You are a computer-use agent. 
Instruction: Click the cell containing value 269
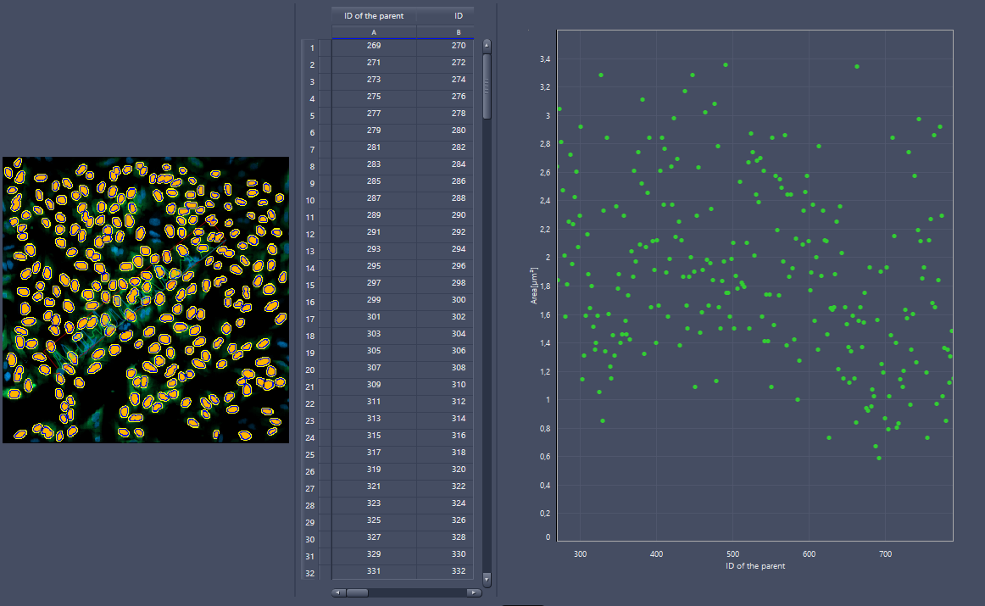[x=374, y=46]
